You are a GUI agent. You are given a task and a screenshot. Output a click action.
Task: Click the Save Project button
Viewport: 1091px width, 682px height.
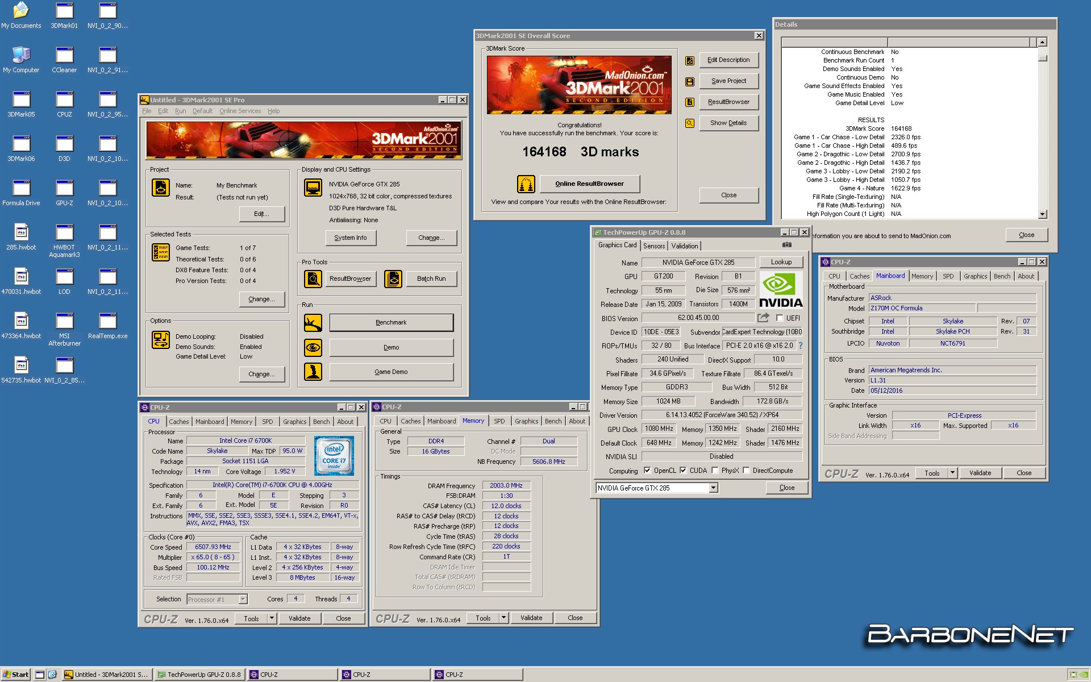pos(728,81)
